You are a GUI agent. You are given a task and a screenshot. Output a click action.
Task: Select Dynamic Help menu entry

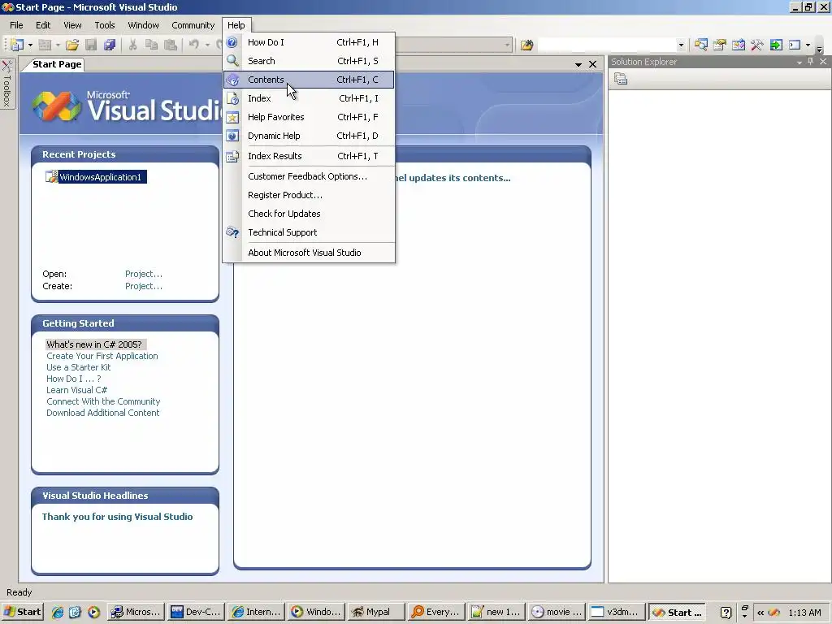309,136
